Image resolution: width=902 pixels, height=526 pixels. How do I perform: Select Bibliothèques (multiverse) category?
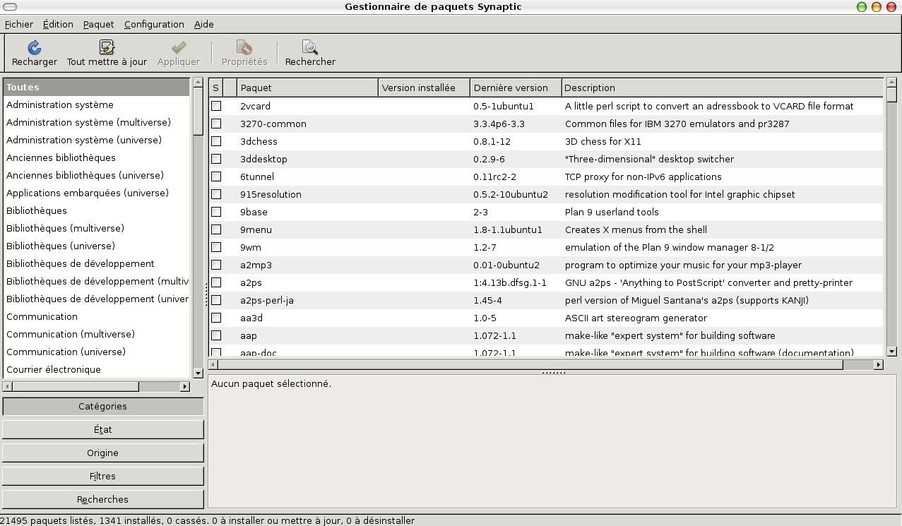[x=96, y=228]
